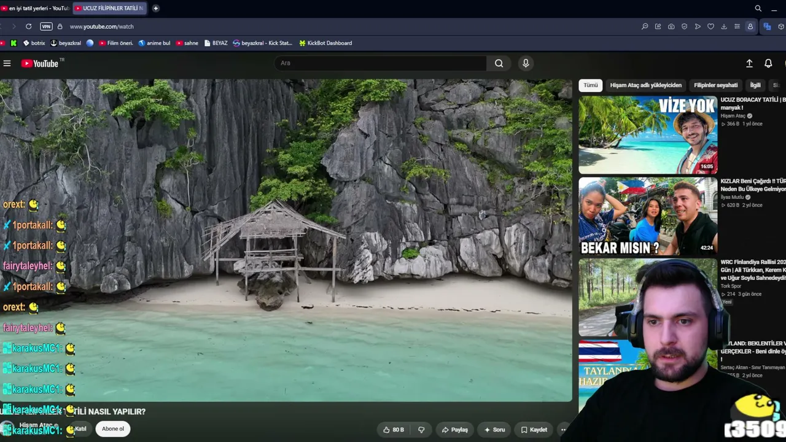786x442 pixels.
Task: Reload the page in the browser
Action: pos(28,26)
